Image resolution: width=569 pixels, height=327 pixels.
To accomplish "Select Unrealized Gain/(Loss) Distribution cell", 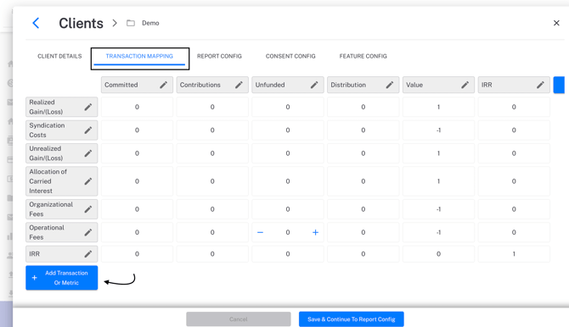I will coord(363,153).
